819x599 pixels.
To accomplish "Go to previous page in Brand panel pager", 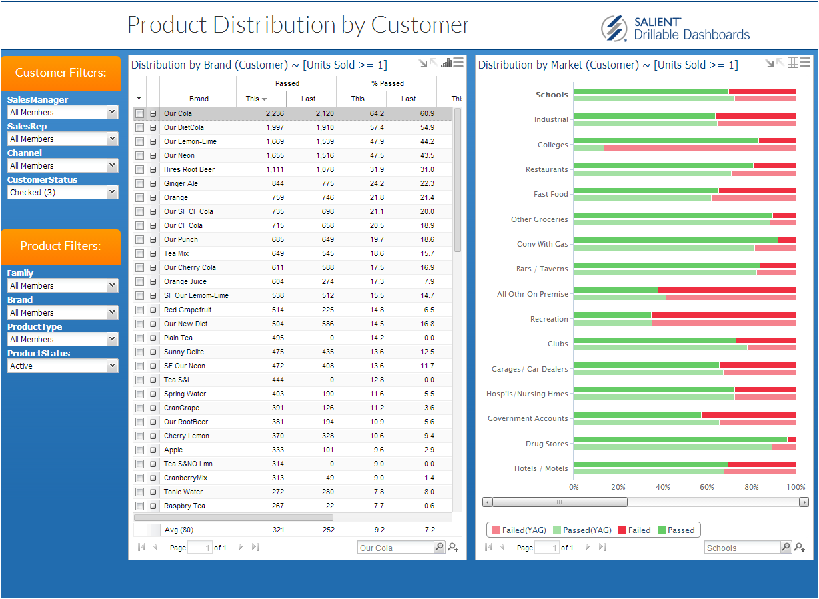I will 156,547.
